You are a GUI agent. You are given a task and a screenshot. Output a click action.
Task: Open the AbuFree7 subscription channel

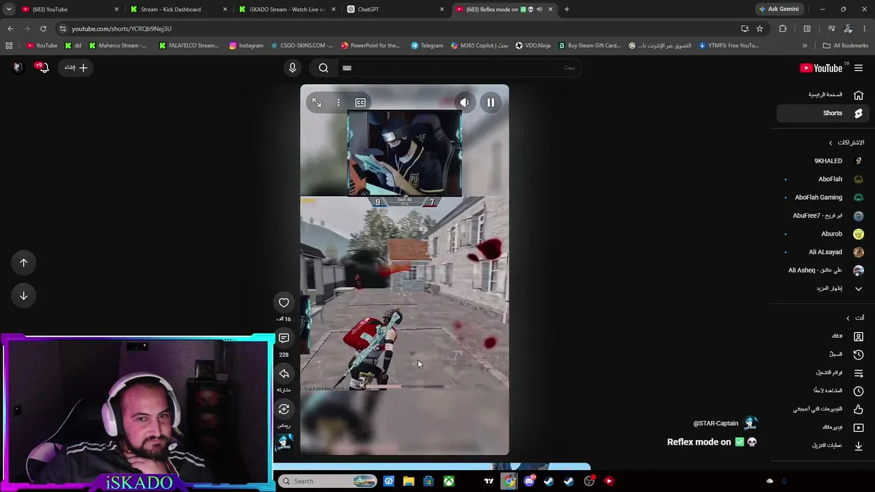[x=822, y=216]
